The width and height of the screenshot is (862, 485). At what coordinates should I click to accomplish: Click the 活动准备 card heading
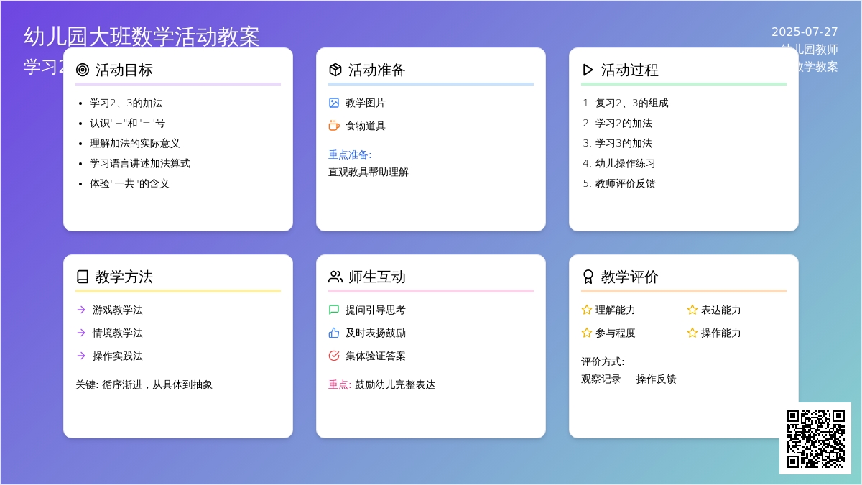tap(377, 70)
